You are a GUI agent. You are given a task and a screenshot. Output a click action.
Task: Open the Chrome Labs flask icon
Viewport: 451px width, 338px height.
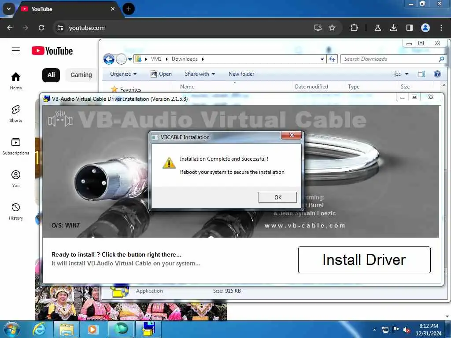[x=378, y=28]
